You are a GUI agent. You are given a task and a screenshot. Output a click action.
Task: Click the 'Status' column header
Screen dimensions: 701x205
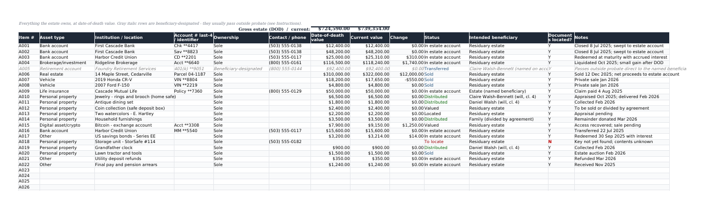click(x=446, y=37)
